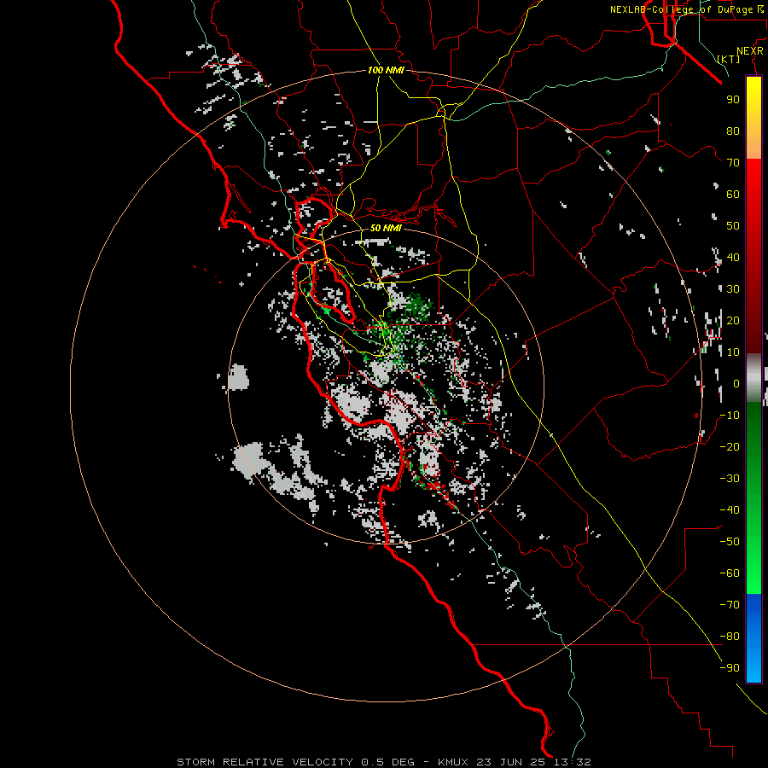Click the NEXR label at the top right

point(750,51)
